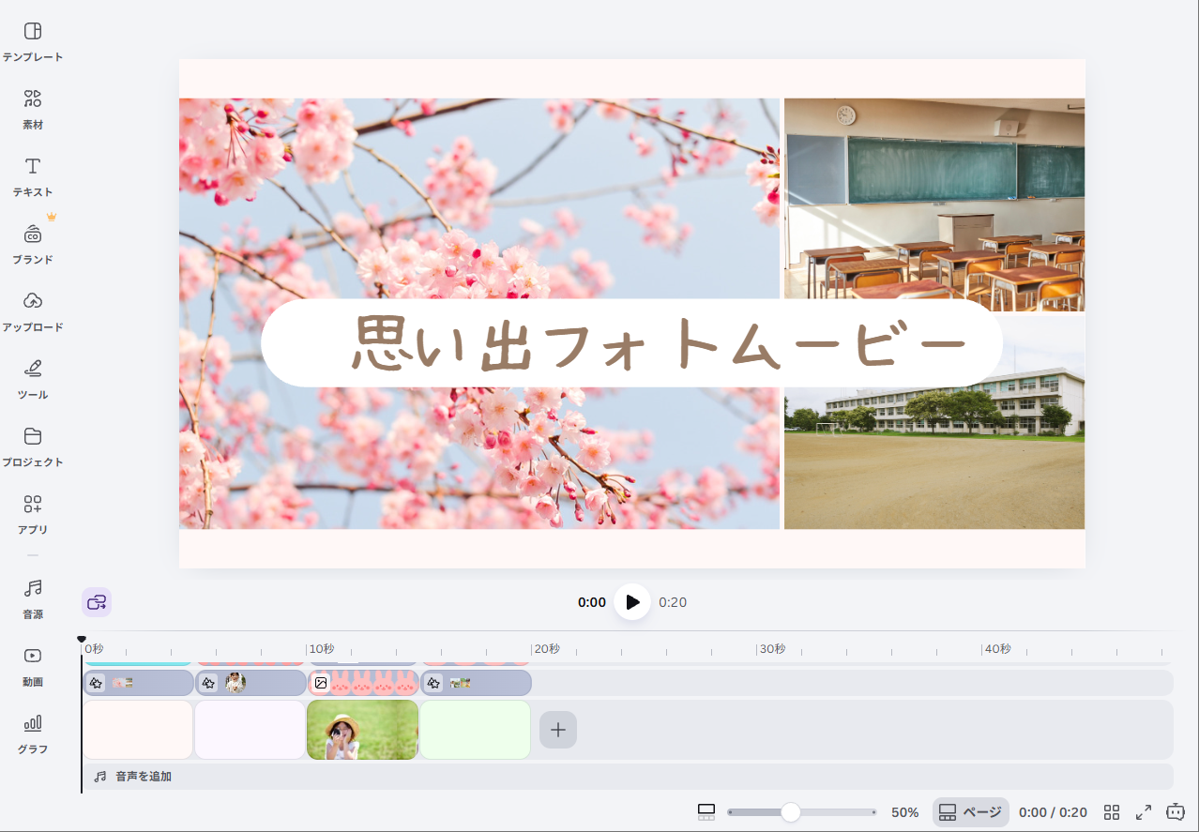Open the グラフ (Charts) panel

(x=33, y=734)
